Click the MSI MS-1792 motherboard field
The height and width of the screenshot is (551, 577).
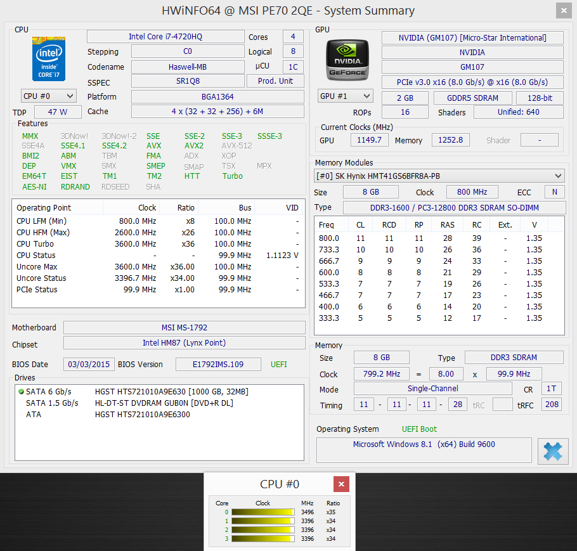click(x=185, y=328)
